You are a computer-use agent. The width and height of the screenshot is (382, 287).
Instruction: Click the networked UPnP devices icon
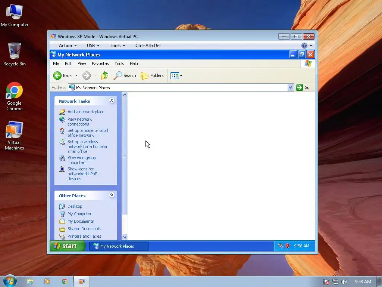[x=62, y=169]
